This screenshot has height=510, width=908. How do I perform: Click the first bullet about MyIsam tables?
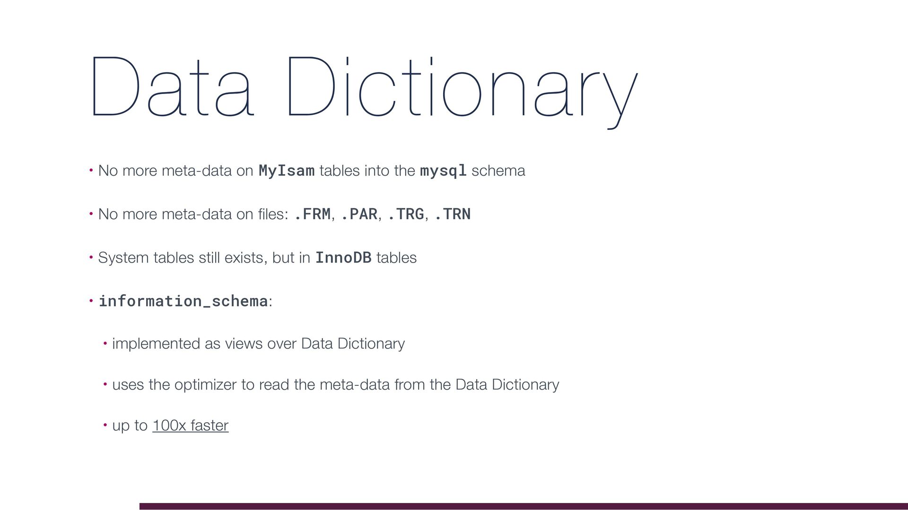point(312,170)
